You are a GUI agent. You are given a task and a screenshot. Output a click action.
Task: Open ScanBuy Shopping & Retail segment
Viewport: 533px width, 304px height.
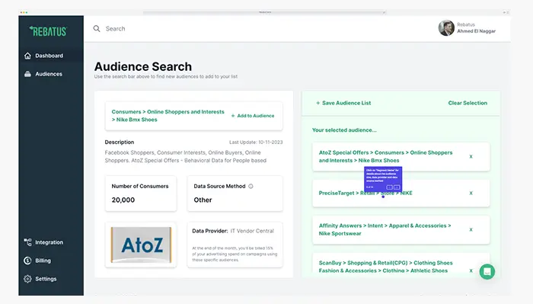[x=385, y=267]
